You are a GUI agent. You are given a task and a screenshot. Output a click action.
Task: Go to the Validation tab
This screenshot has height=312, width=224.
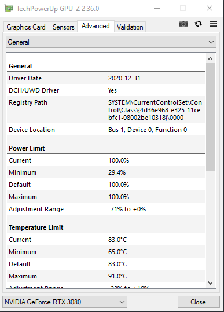tap(130, 27)
